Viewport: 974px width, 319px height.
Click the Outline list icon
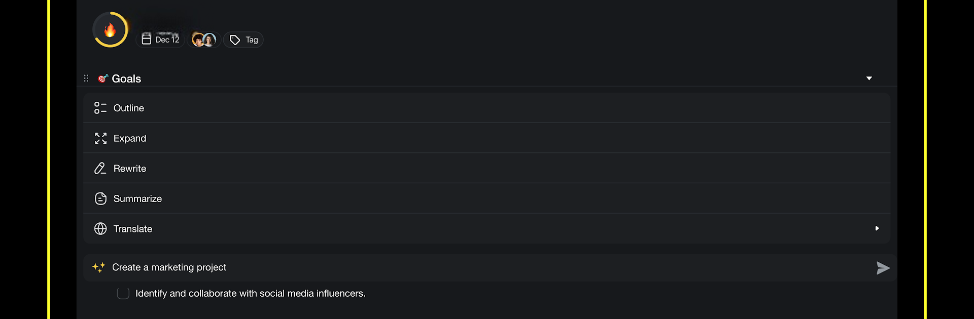(100, 108)
